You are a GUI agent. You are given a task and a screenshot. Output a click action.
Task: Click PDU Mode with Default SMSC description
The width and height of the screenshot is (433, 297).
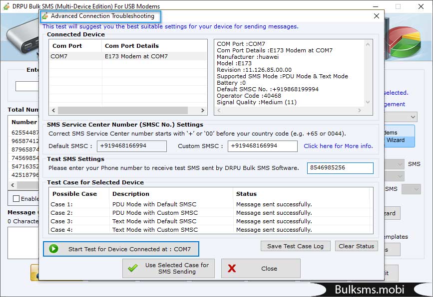tap(154, 204)
